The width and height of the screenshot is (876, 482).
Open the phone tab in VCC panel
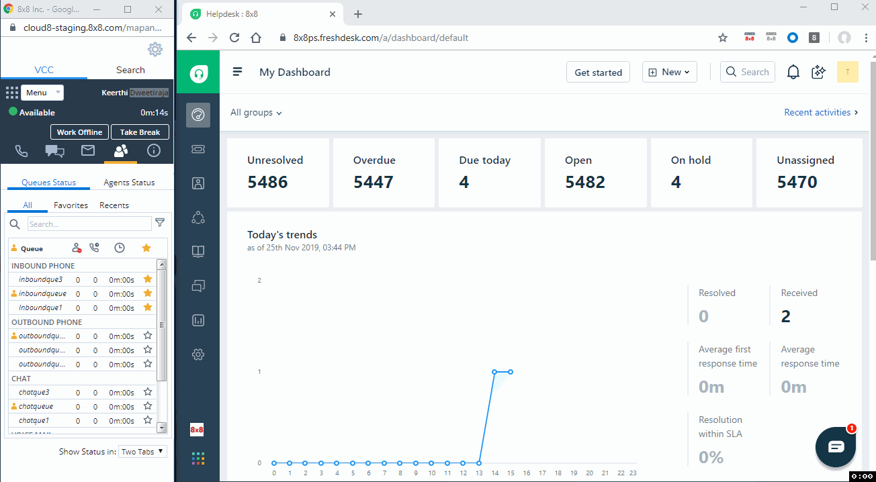tap(21, 151)
